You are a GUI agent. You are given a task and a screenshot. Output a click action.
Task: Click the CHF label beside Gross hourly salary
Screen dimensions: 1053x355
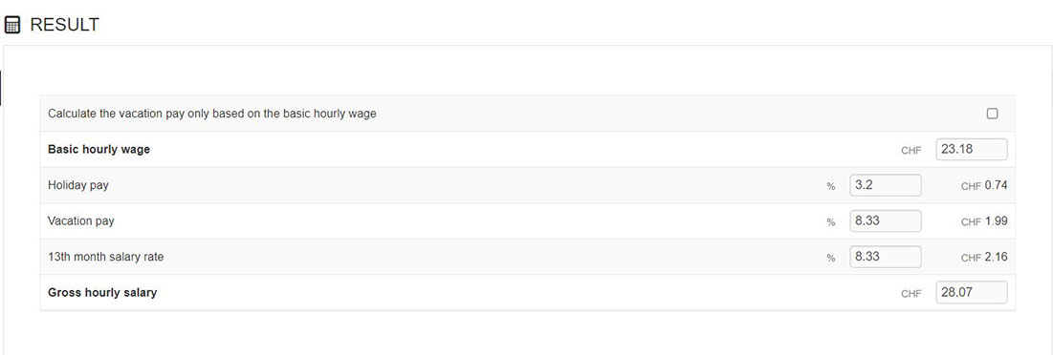pos(910,293)
